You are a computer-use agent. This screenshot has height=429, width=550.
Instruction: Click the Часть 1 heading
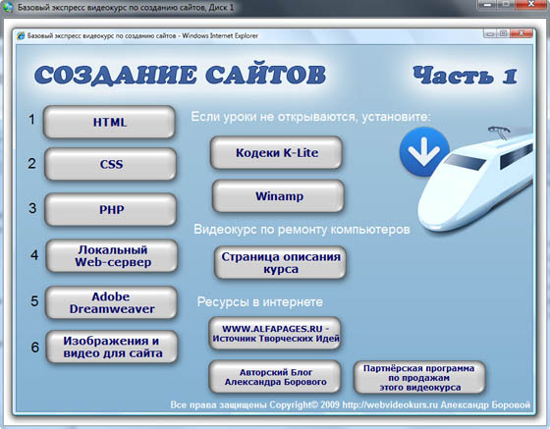click(465, 75)
